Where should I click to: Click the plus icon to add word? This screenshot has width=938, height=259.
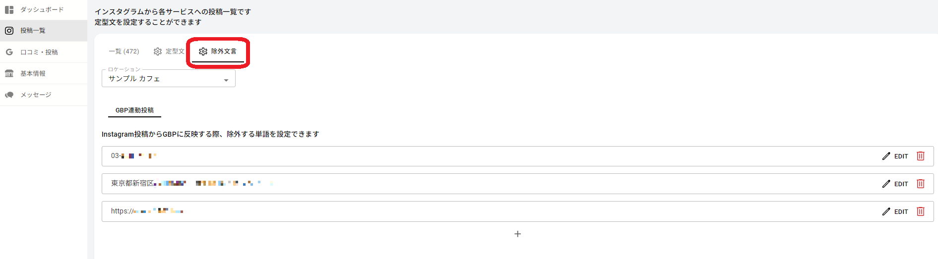click(x=517, y=234)
